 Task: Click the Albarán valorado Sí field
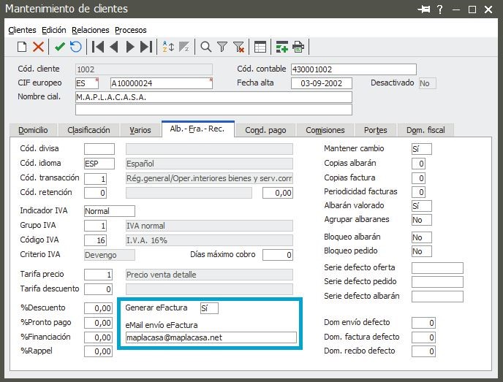tap(421, 206)
